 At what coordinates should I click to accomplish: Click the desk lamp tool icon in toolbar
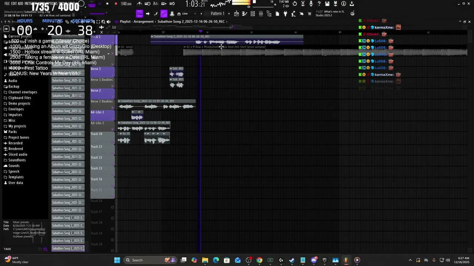293,14
